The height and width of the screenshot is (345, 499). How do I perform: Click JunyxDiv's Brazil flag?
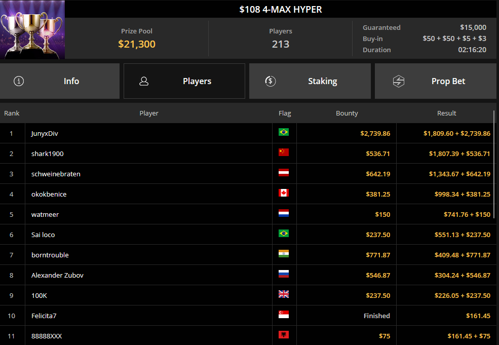(284, 132)
